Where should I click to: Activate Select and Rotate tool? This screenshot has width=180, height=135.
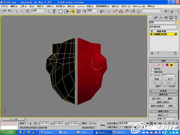(79, 11)
